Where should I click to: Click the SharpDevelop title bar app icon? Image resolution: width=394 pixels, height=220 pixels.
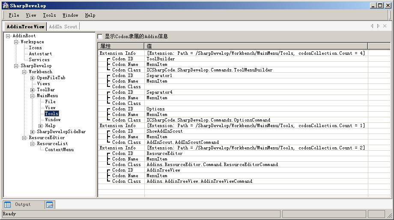point(6,6)
